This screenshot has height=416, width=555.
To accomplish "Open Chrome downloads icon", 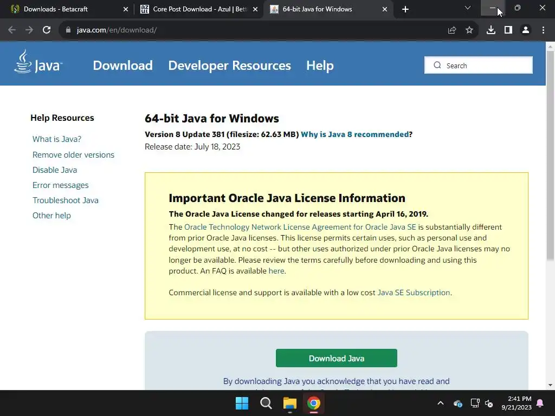I will [x=491, y=30].
